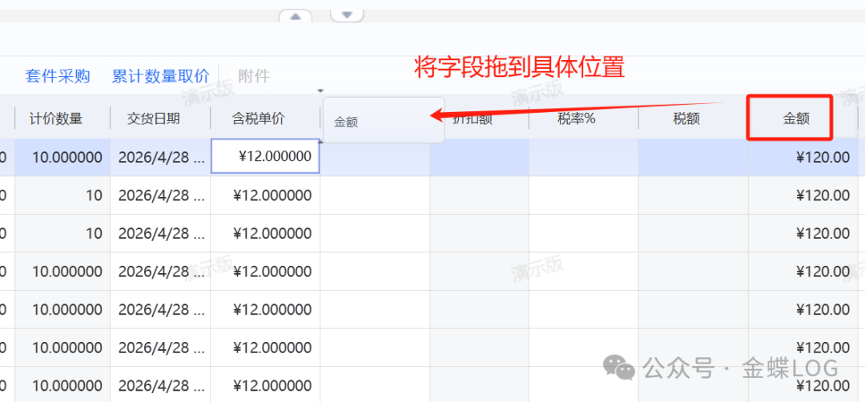Click the WeChat logo in the watermark

(x=620, y=368)
